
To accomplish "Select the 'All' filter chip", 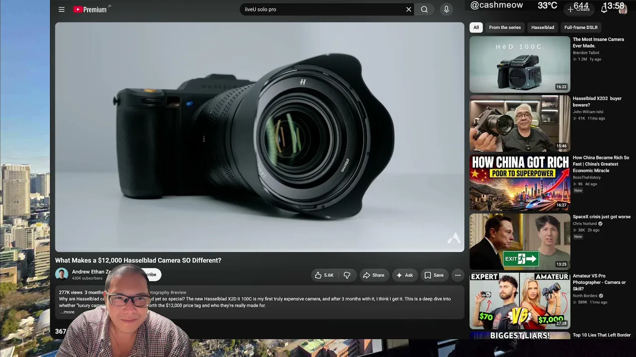I will [x=476, y=27].
